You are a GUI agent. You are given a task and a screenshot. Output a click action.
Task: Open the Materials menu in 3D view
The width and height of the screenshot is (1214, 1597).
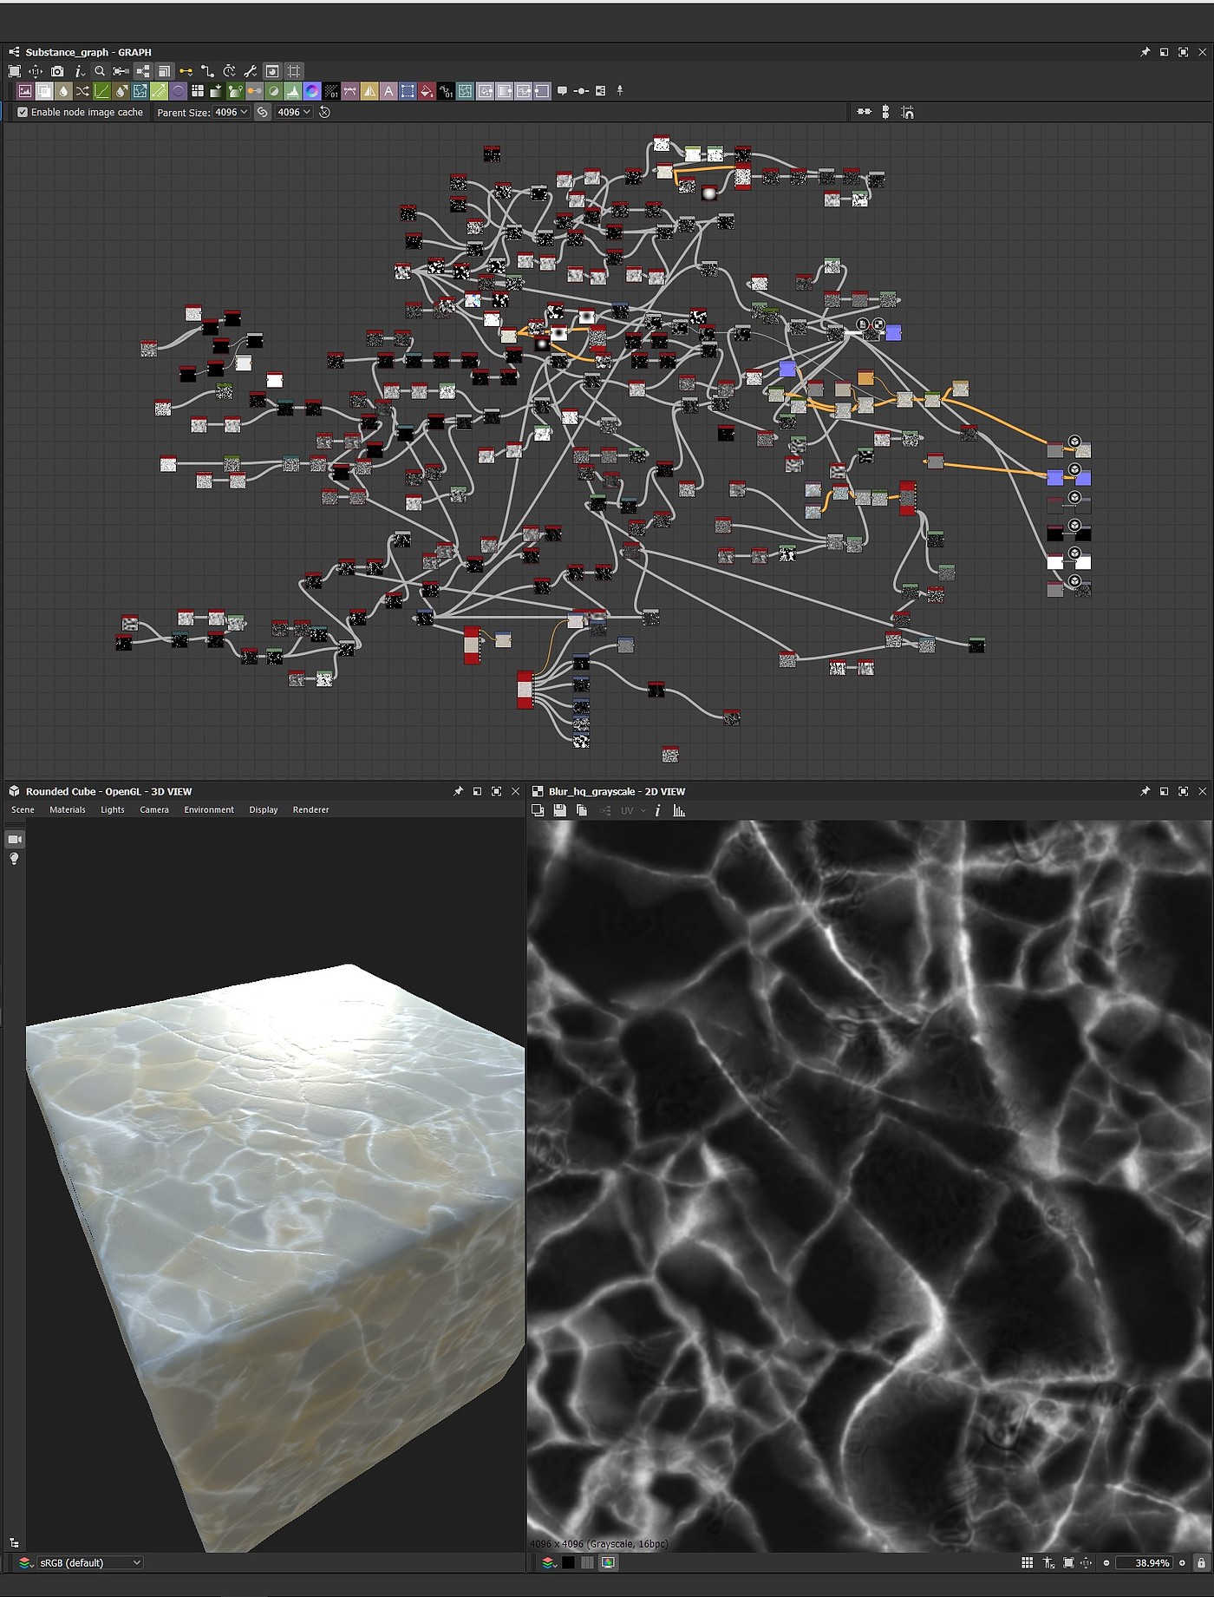tap(68, 810)
